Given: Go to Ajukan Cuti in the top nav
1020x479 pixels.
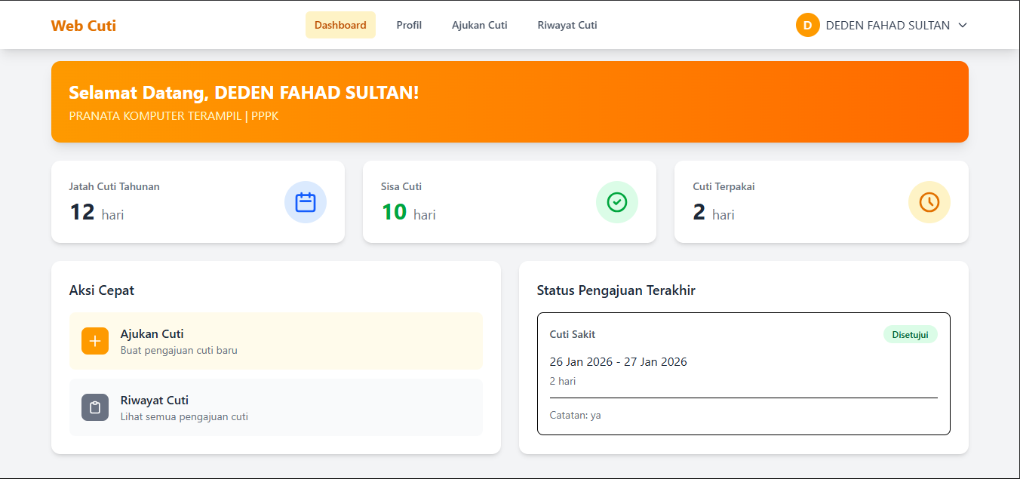Looking at the screenshot, I should [x=479, y=25].
